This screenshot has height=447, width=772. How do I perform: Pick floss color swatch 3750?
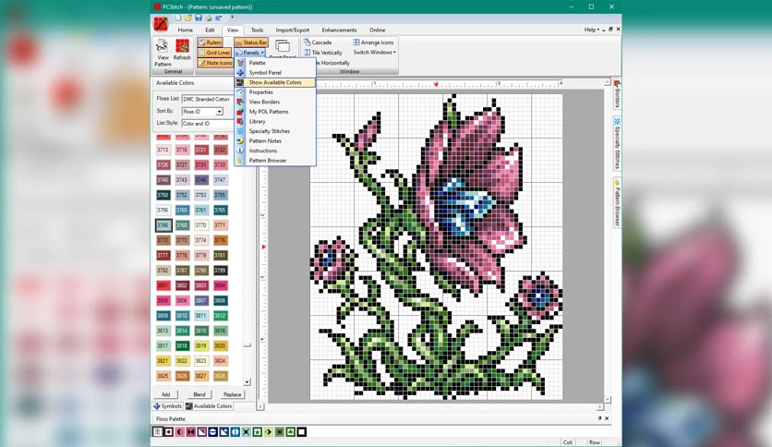(x=163, y=195)
